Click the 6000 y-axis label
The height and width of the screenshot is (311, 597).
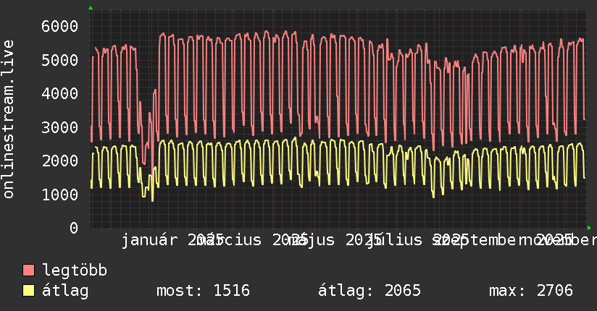tap(59, 26)
